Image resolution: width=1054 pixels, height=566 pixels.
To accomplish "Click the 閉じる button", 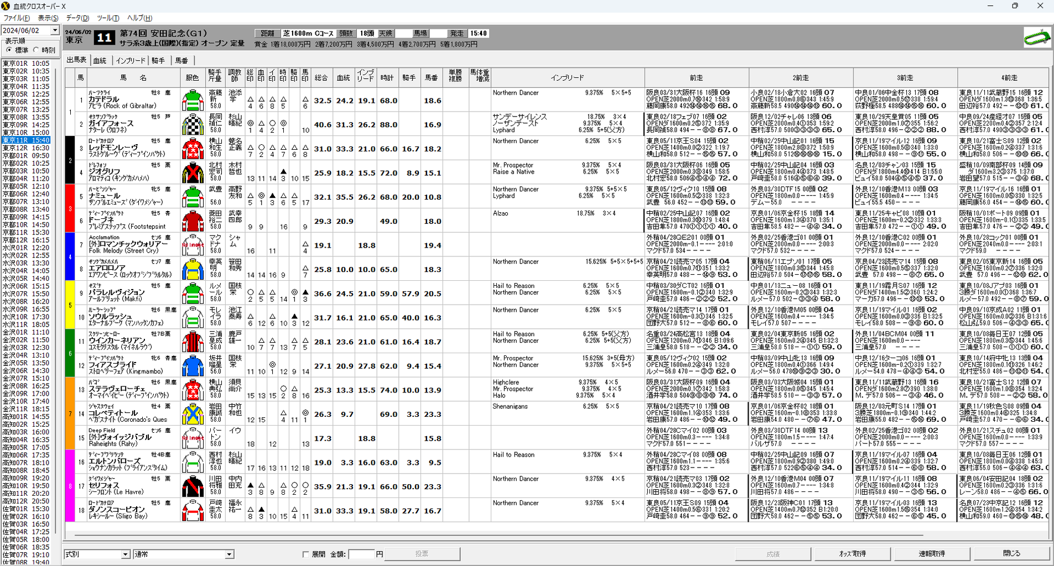I will tap(1012, 554).
